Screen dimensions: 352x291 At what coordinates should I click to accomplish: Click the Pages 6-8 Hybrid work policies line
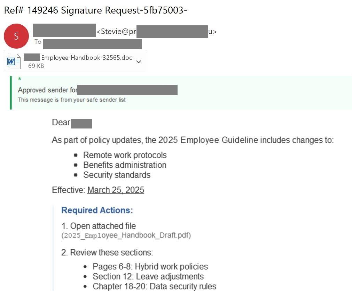tap(150, 266)
